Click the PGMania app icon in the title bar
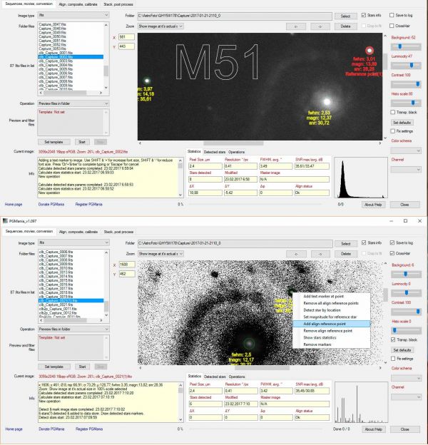This screenshot has height=445, width=428. tap(5, 221)
